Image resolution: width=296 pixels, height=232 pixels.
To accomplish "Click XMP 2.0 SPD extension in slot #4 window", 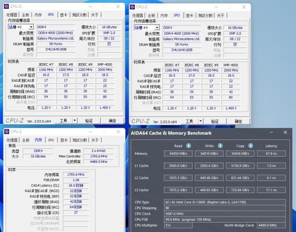I will coord(235,34).
